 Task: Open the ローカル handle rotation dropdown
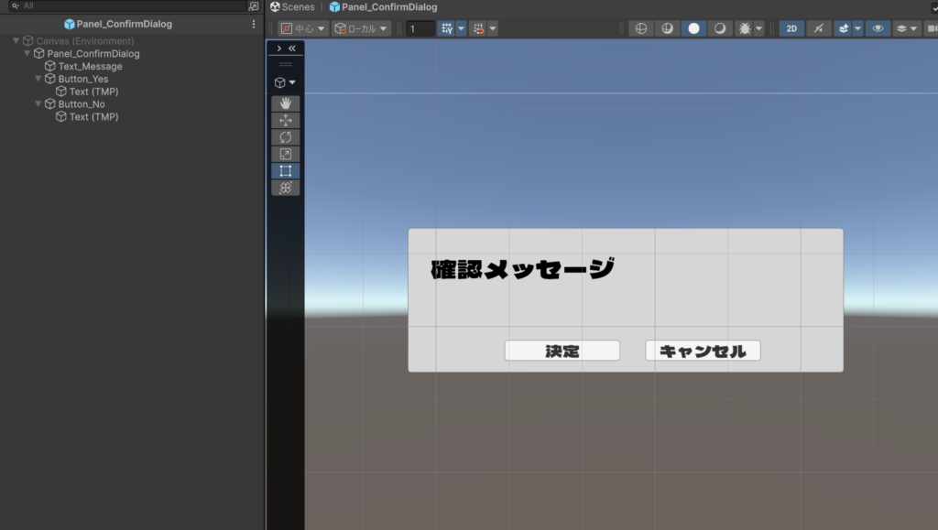361,28
